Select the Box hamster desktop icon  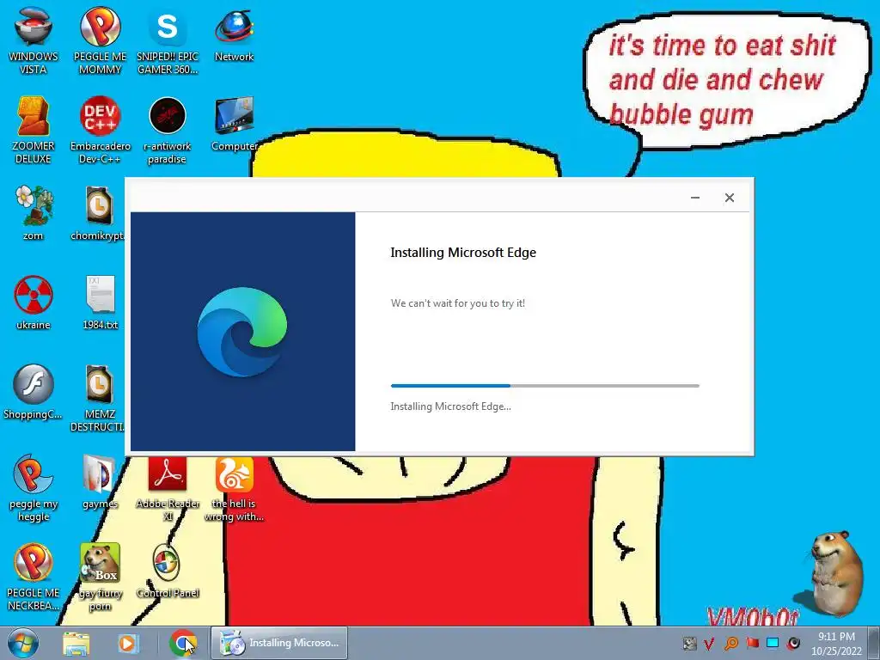(100, 577)
